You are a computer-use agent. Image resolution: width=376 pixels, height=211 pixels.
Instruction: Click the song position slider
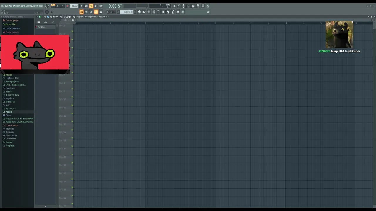[65, 12]
